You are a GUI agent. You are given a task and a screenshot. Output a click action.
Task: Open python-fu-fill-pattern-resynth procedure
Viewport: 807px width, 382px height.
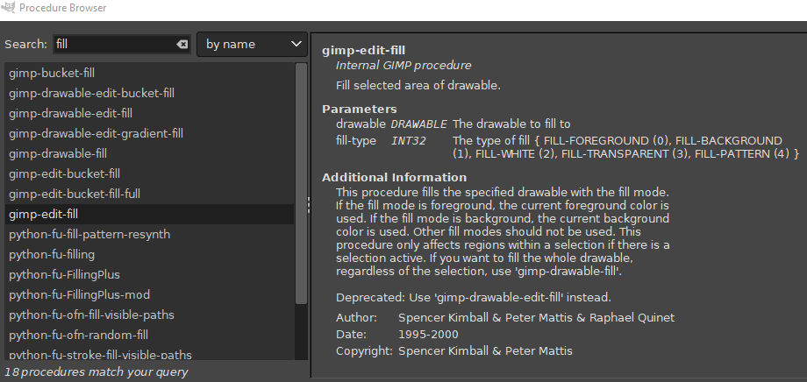89,234
